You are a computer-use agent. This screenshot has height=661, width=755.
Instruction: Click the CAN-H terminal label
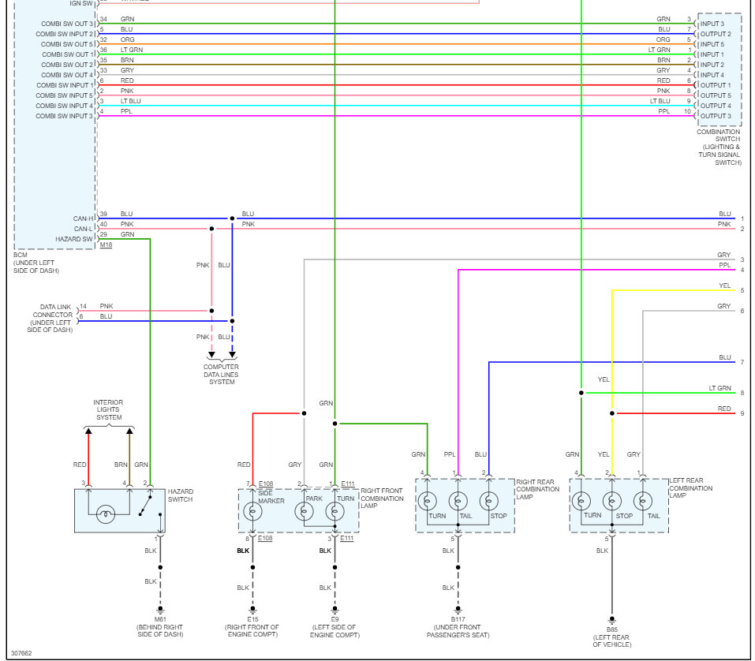coord(84,218)
